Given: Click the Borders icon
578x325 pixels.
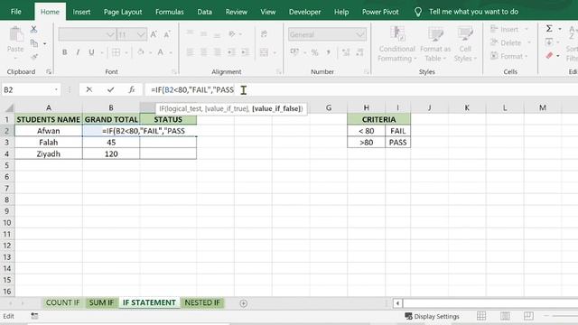Looking at the screenshot, I should tap(117, 52).
